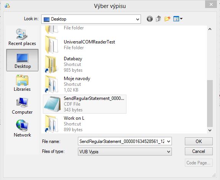Open Network in places sidebar
220x180 pixels.
click(x=22, y=129)
